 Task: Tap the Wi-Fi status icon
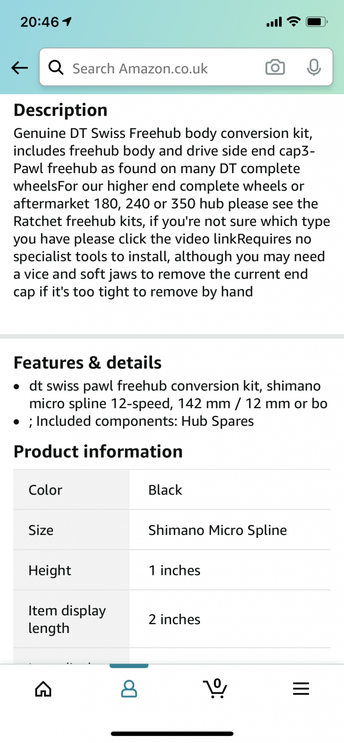pyautogui.click(x=294, y=21)
